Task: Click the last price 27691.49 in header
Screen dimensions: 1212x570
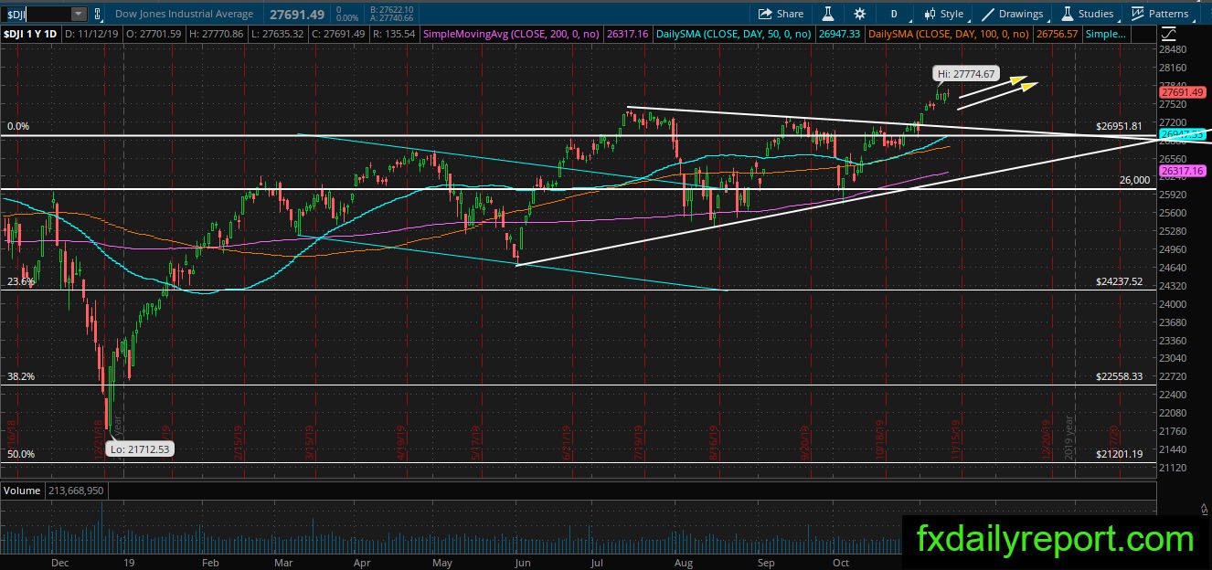Action: tap(298, 14)
